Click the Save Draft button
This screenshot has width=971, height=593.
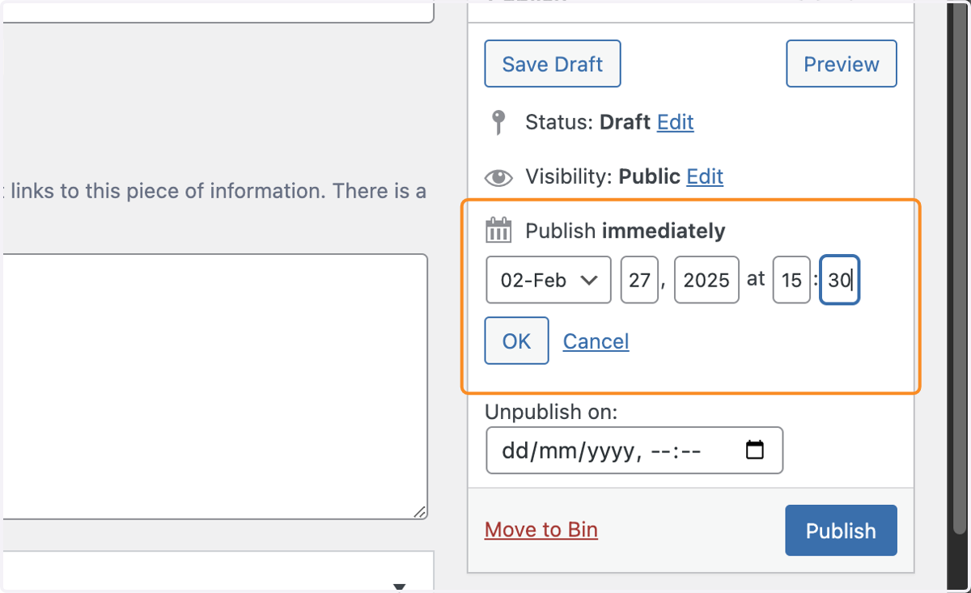click(553, 64)
